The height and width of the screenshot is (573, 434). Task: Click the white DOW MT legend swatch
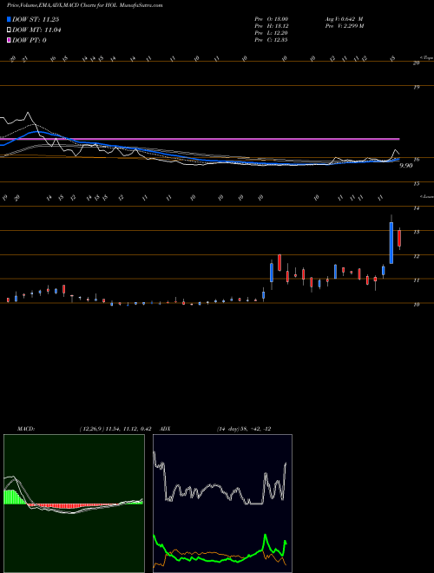click(x=9, y=30)
